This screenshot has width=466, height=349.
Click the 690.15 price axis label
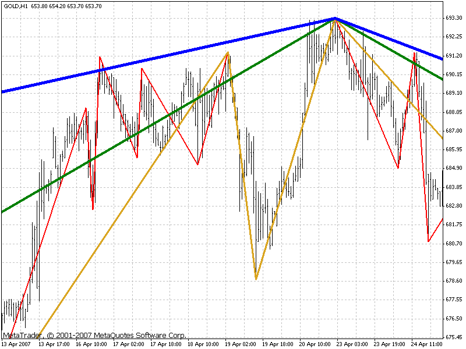click(454, 74)
